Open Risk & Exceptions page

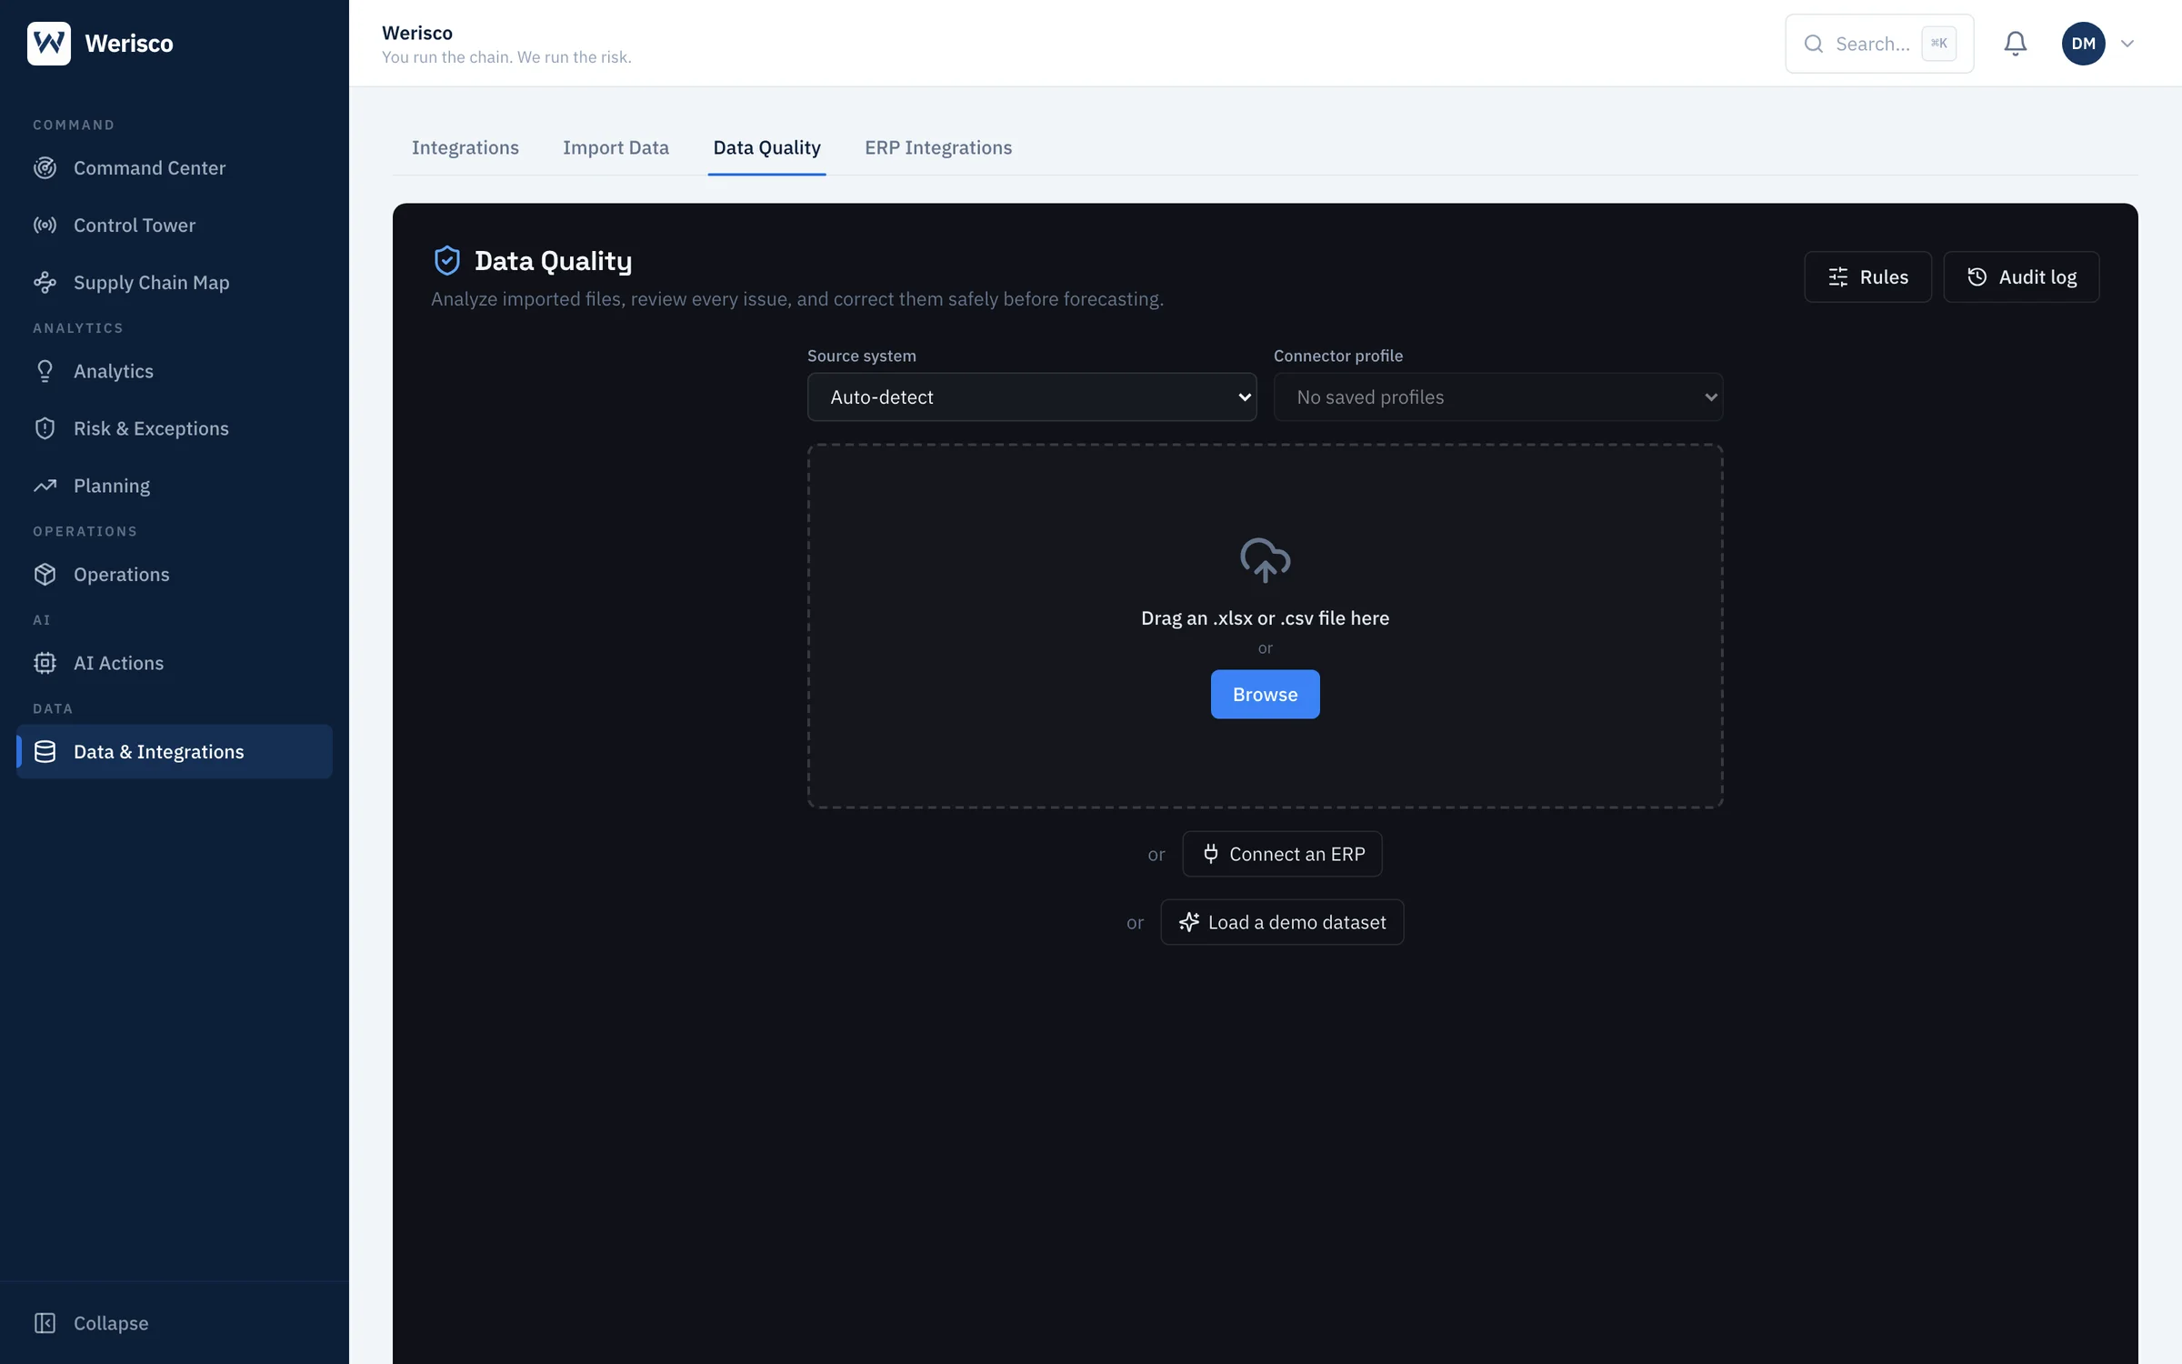click(x=175, y=428)
